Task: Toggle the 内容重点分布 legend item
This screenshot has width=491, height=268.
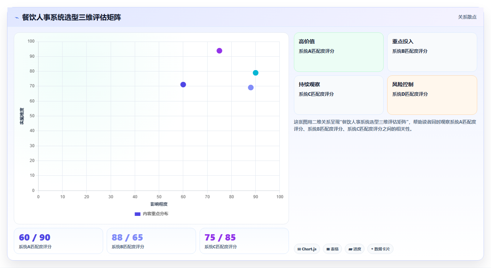Action: 152,214
